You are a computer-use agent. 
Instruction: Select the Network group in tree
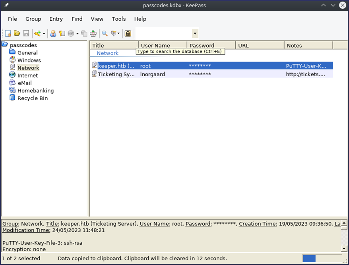pyautogui.click(x=28, y=68)
